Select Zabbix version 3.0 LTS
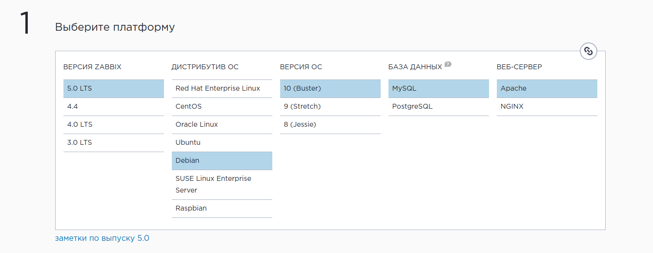Image resolution: width=653 pixels, height=253 pixels. pyautogui.click(x=114, y=143)
